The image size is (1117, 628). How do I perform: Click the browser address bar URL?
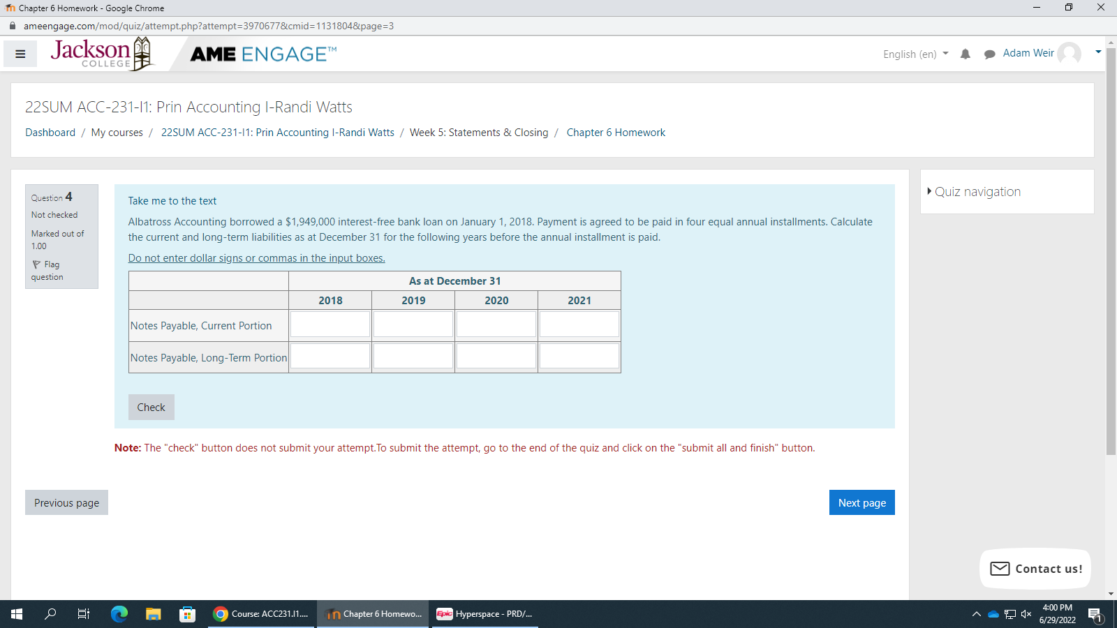click(x=209, y=26)
